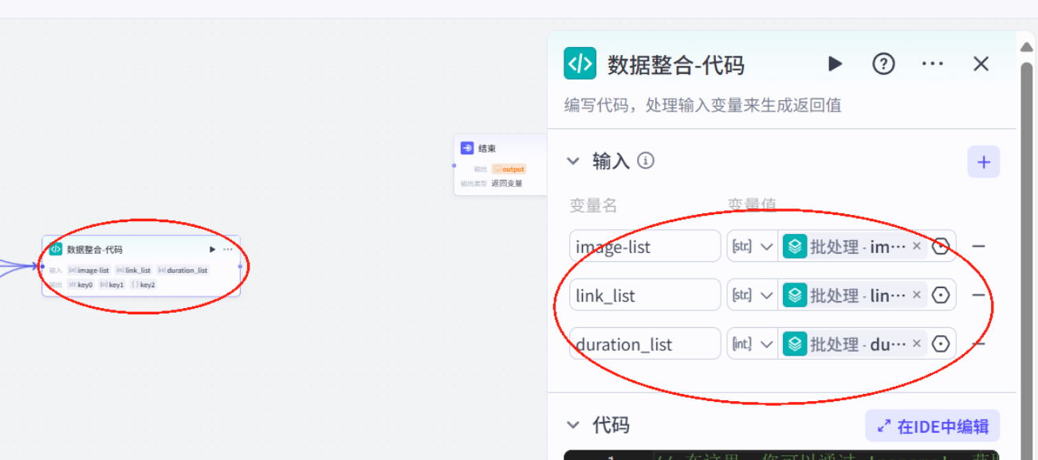The width and height of the screenshot is (1038, 460).
Task: Open help via the question mark icon
Action: click(883, 64)
